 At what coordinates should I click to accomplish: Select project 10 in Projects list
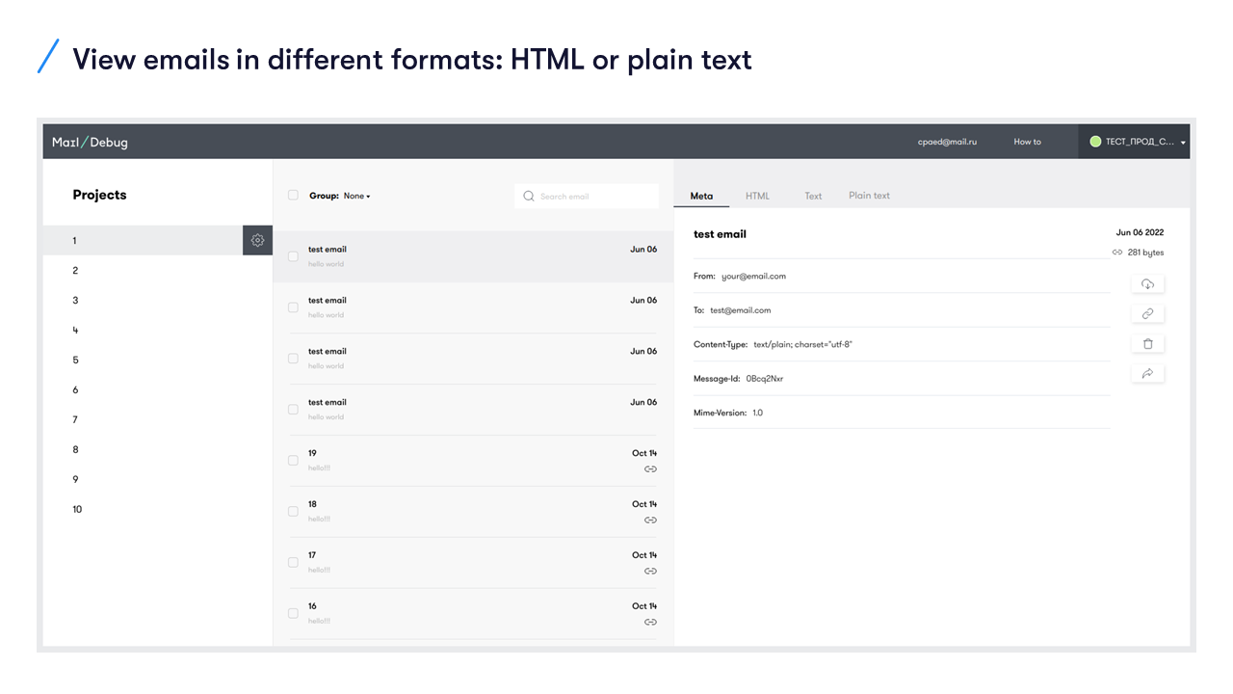[x=158, y=509]
